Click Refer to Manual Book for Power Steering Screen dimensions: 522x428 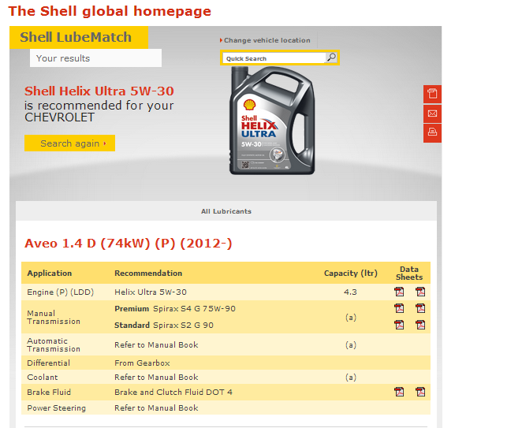[x=156, y=408]
